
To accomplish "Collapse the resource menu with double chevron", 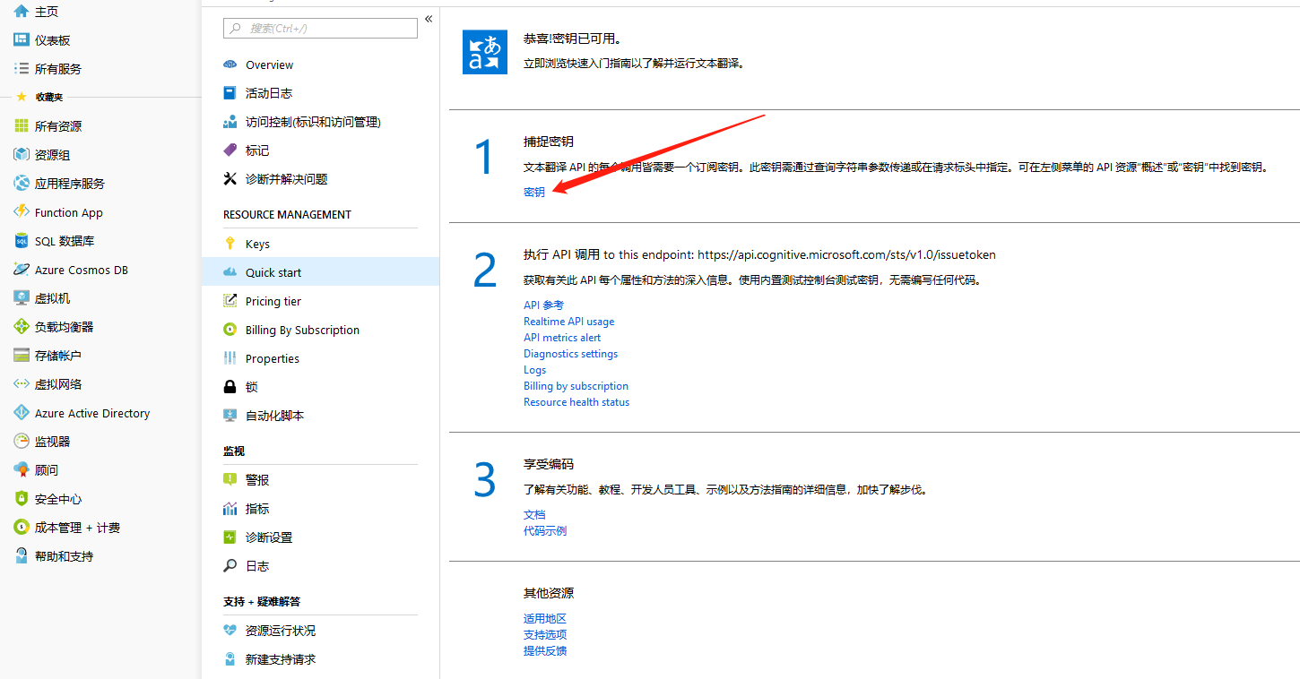I will pos(429,19).
